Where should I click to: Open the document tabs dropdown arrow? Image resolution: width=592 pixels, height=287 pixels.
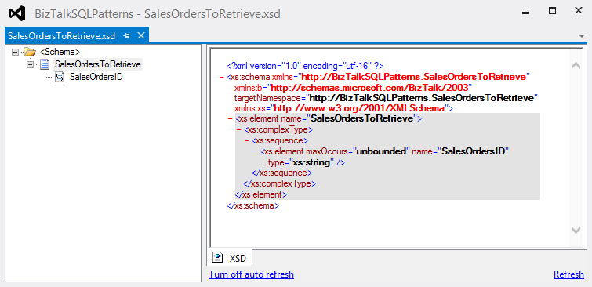[x=581, y=36]
